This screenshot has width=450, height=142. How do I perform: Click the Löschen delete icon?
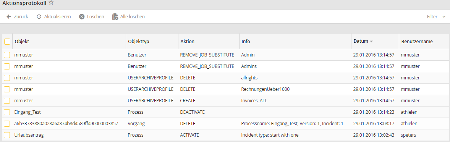(x=82, y=17)
